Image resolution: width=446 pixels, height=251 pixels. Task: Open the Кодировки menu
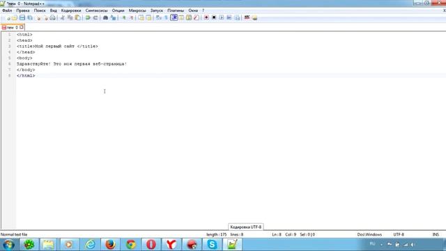click(71, 10)
